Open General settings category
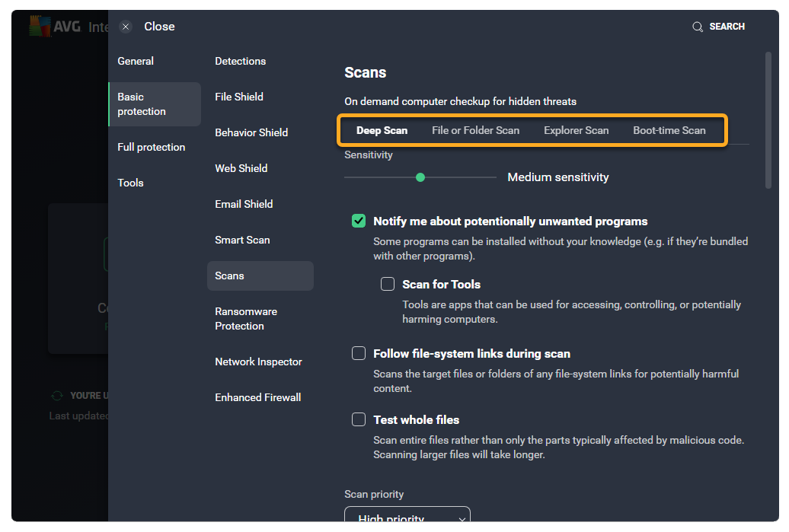This screenshot has width=789, height=532. [136, 61]
